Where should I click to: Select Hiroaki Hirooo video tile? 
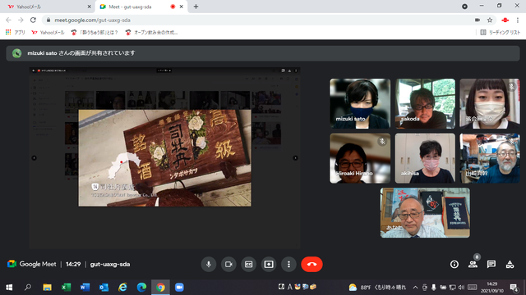tap(360, 158)
